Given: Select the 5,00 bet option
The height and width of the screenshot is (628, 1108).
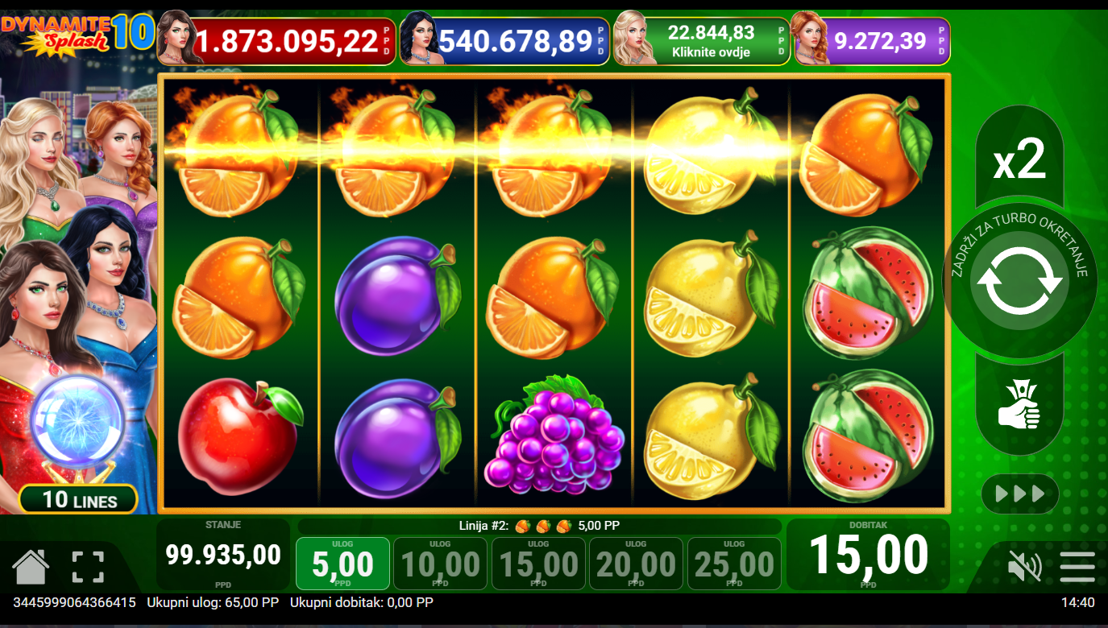Looking at the screenshot, I should tap(342, 564).
